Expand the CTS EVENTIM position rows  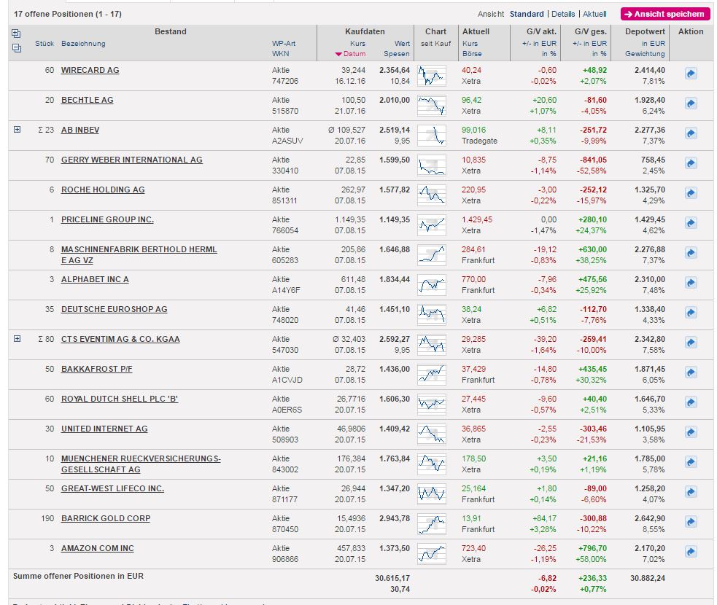click(x=18, y=339)
